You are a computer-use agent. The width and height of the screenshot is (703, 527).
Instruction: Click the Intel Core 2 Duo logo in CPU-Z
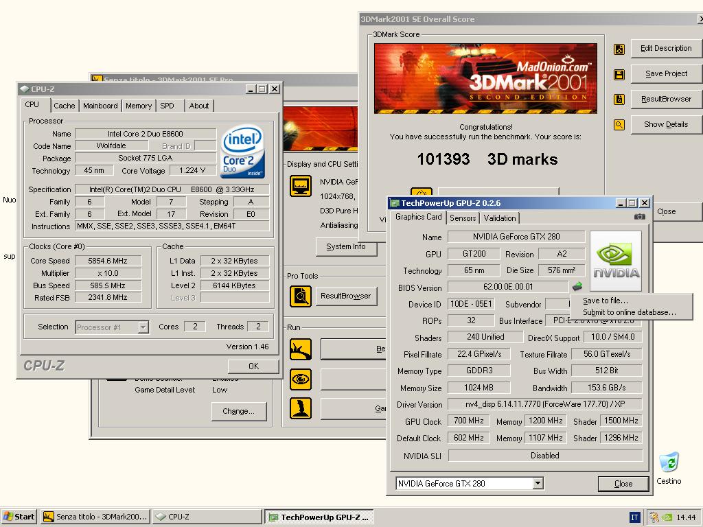242,151
